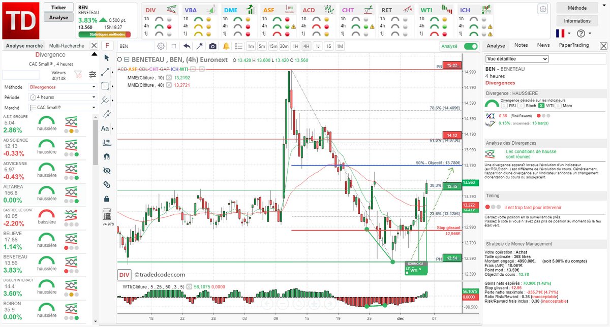Open the Notes tab
The image size is (610, 327).
point(521,45)
